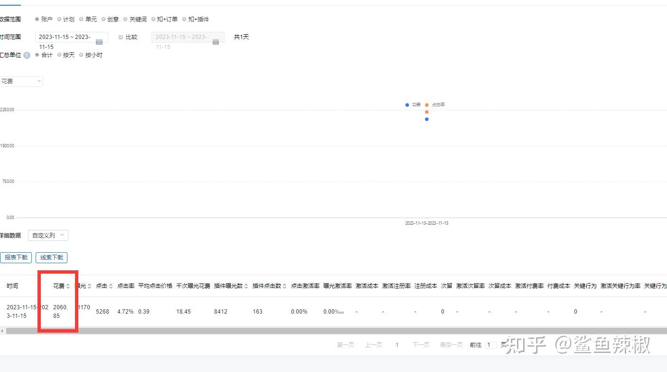
Task: Click the 付费成本 column header
Action: (x=559, y=286)
